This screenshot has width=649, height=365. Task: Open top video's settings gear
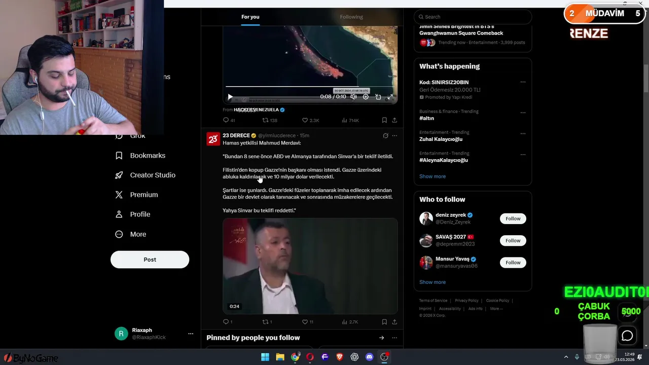click(366, 97)
